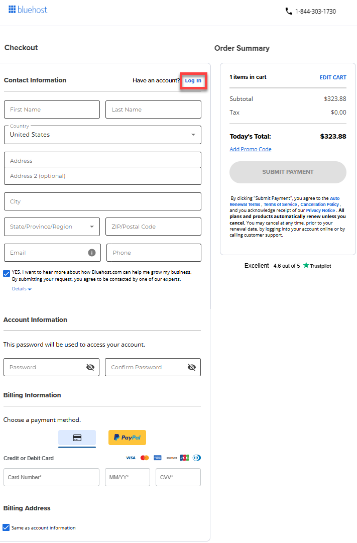This screenshot has width=357, height=543.
Task: Uncheck the marketing consent checkbox
Action: pos(6,273)
